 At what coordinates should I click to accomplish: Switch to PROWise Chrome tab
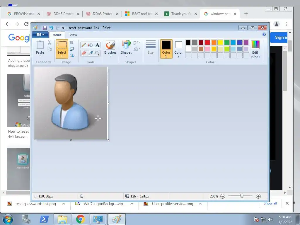(23, 14)
